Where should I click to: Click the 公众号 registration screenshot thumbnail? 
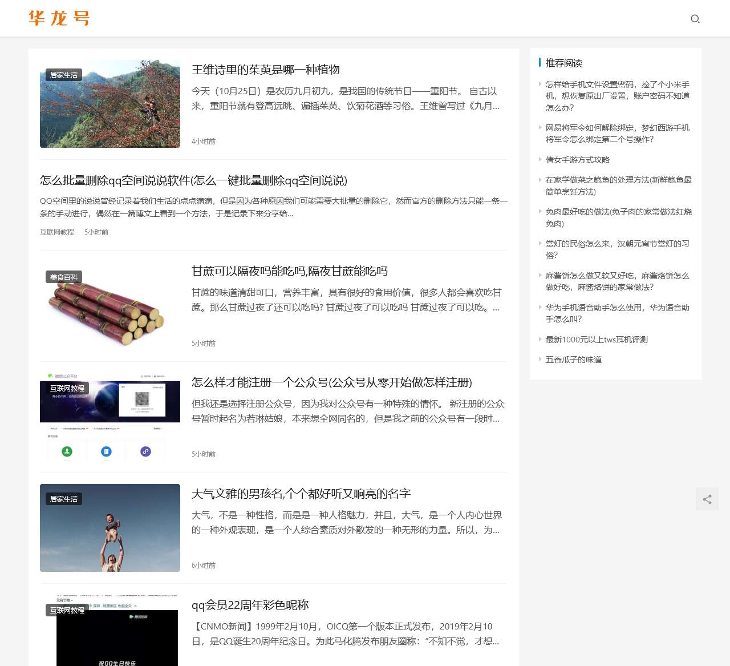coord(110,417)
